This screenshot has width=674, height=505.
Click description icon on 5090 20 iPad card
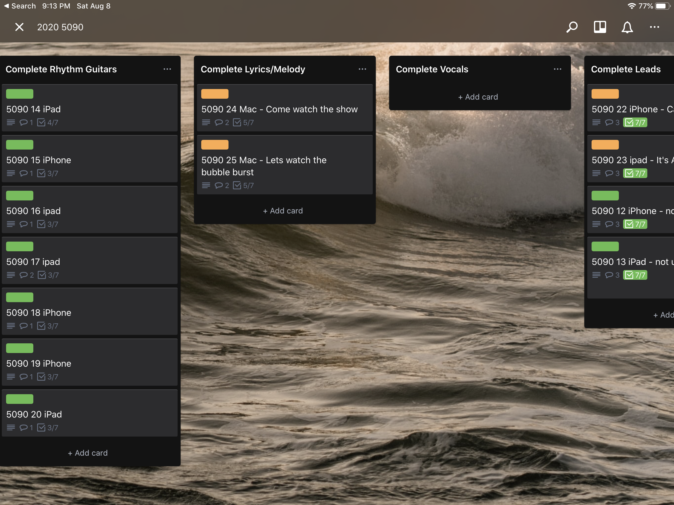point(11,427)
